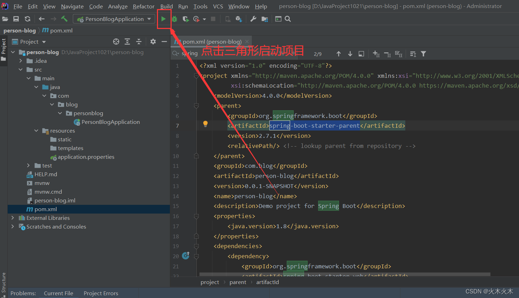Switch to Current File problems tab

(x=59, y=293)
